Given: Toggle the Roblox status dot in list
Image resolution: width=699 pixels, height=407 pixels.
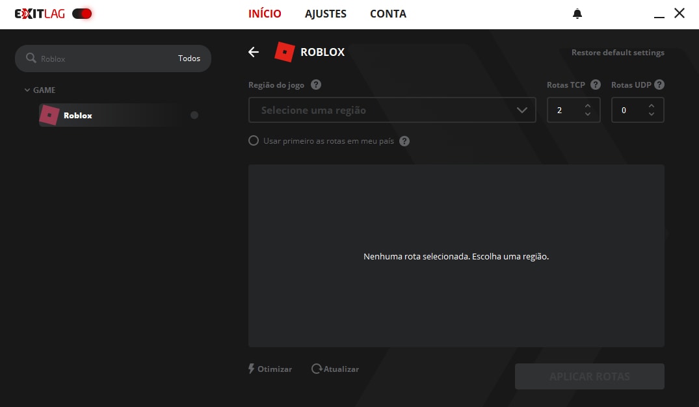Looking at the screenshot, I should pyautogui.click(x=194, y=115).
